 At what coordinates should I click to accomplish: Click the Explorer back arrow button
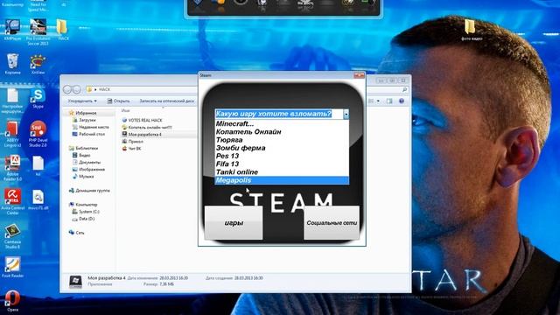(67, 89)
